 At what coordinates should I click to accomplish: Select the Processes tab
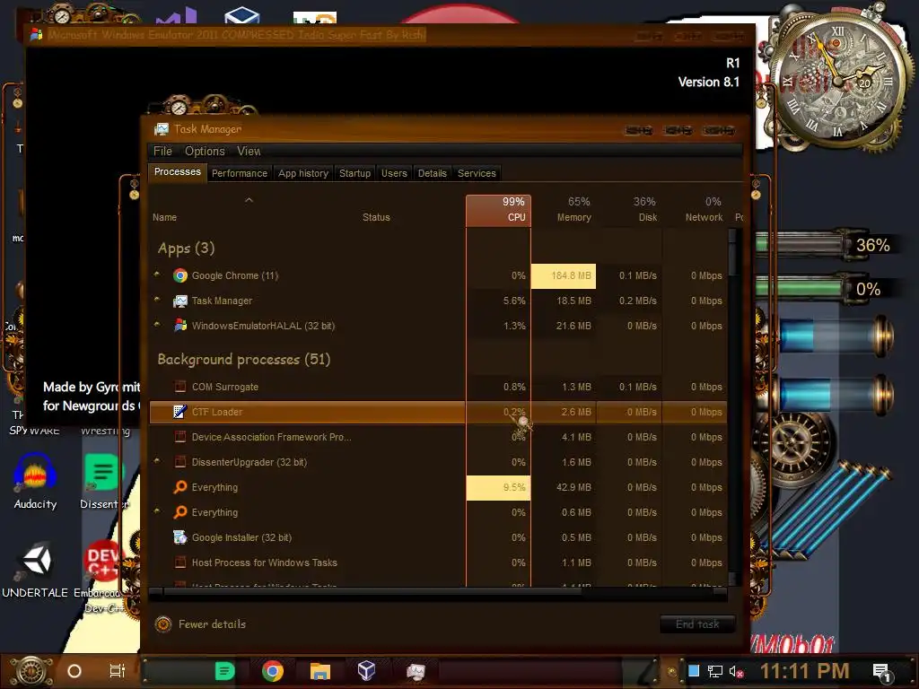coord(177,171)
